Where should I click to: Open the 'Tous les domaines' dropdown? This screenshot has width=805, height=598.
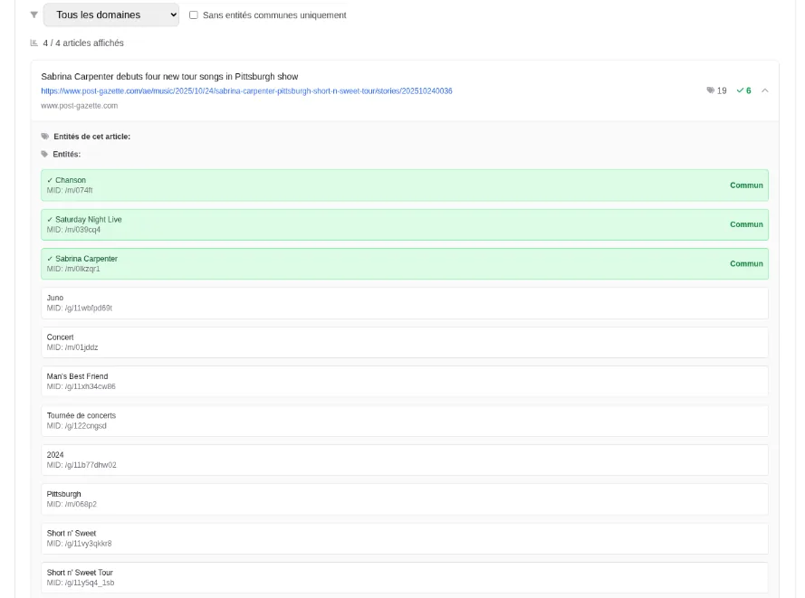pos(110,14)
